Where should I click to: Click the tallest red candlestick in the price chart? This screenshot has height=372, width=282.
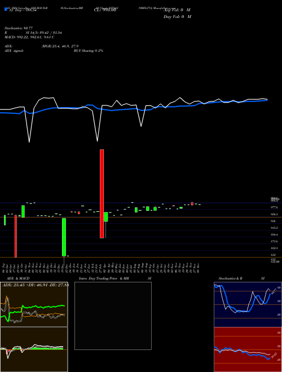click(x=102, y=193)
